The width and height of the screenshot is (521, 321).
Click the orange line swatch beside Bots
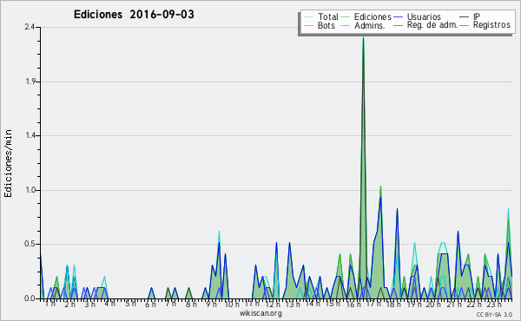(309, 25)
